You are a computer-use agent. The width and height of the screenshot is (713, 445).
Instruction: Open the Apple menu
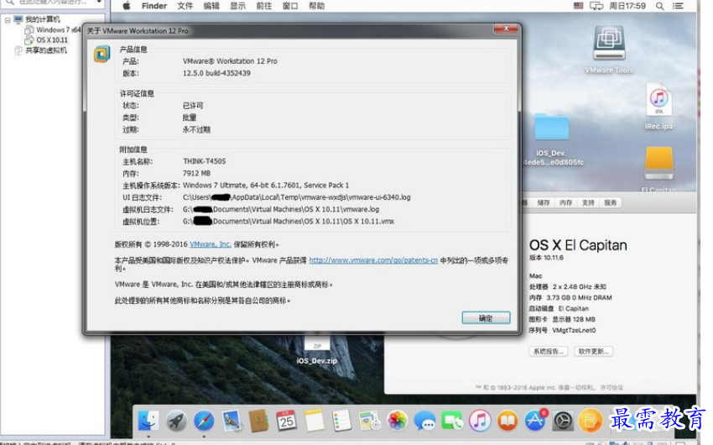point(127,6)
